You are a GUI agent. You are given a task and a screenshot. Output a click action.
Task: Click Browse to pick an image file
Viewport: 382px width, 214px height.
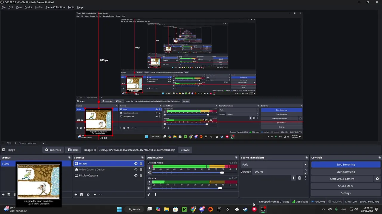point(185,150)
